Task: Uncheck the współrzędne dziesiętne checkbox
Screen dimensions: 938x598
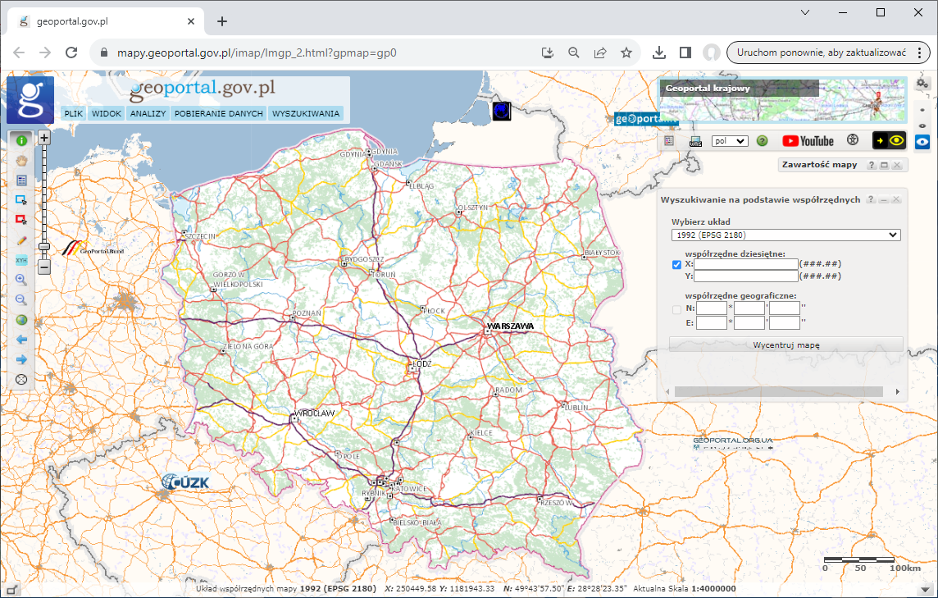Action: click(676, 264)
